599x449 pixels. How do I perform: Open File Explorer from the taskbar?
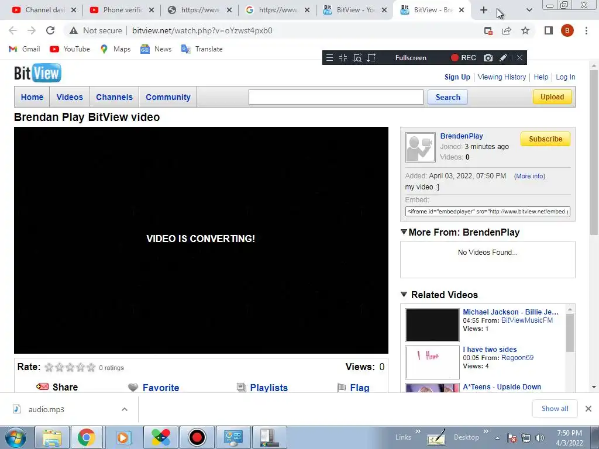coord(52,437)
